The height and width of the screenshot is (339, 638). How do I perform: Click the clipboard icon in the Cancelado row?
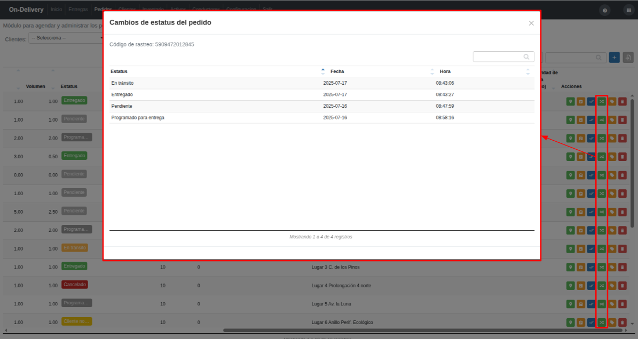pos(581,285)
